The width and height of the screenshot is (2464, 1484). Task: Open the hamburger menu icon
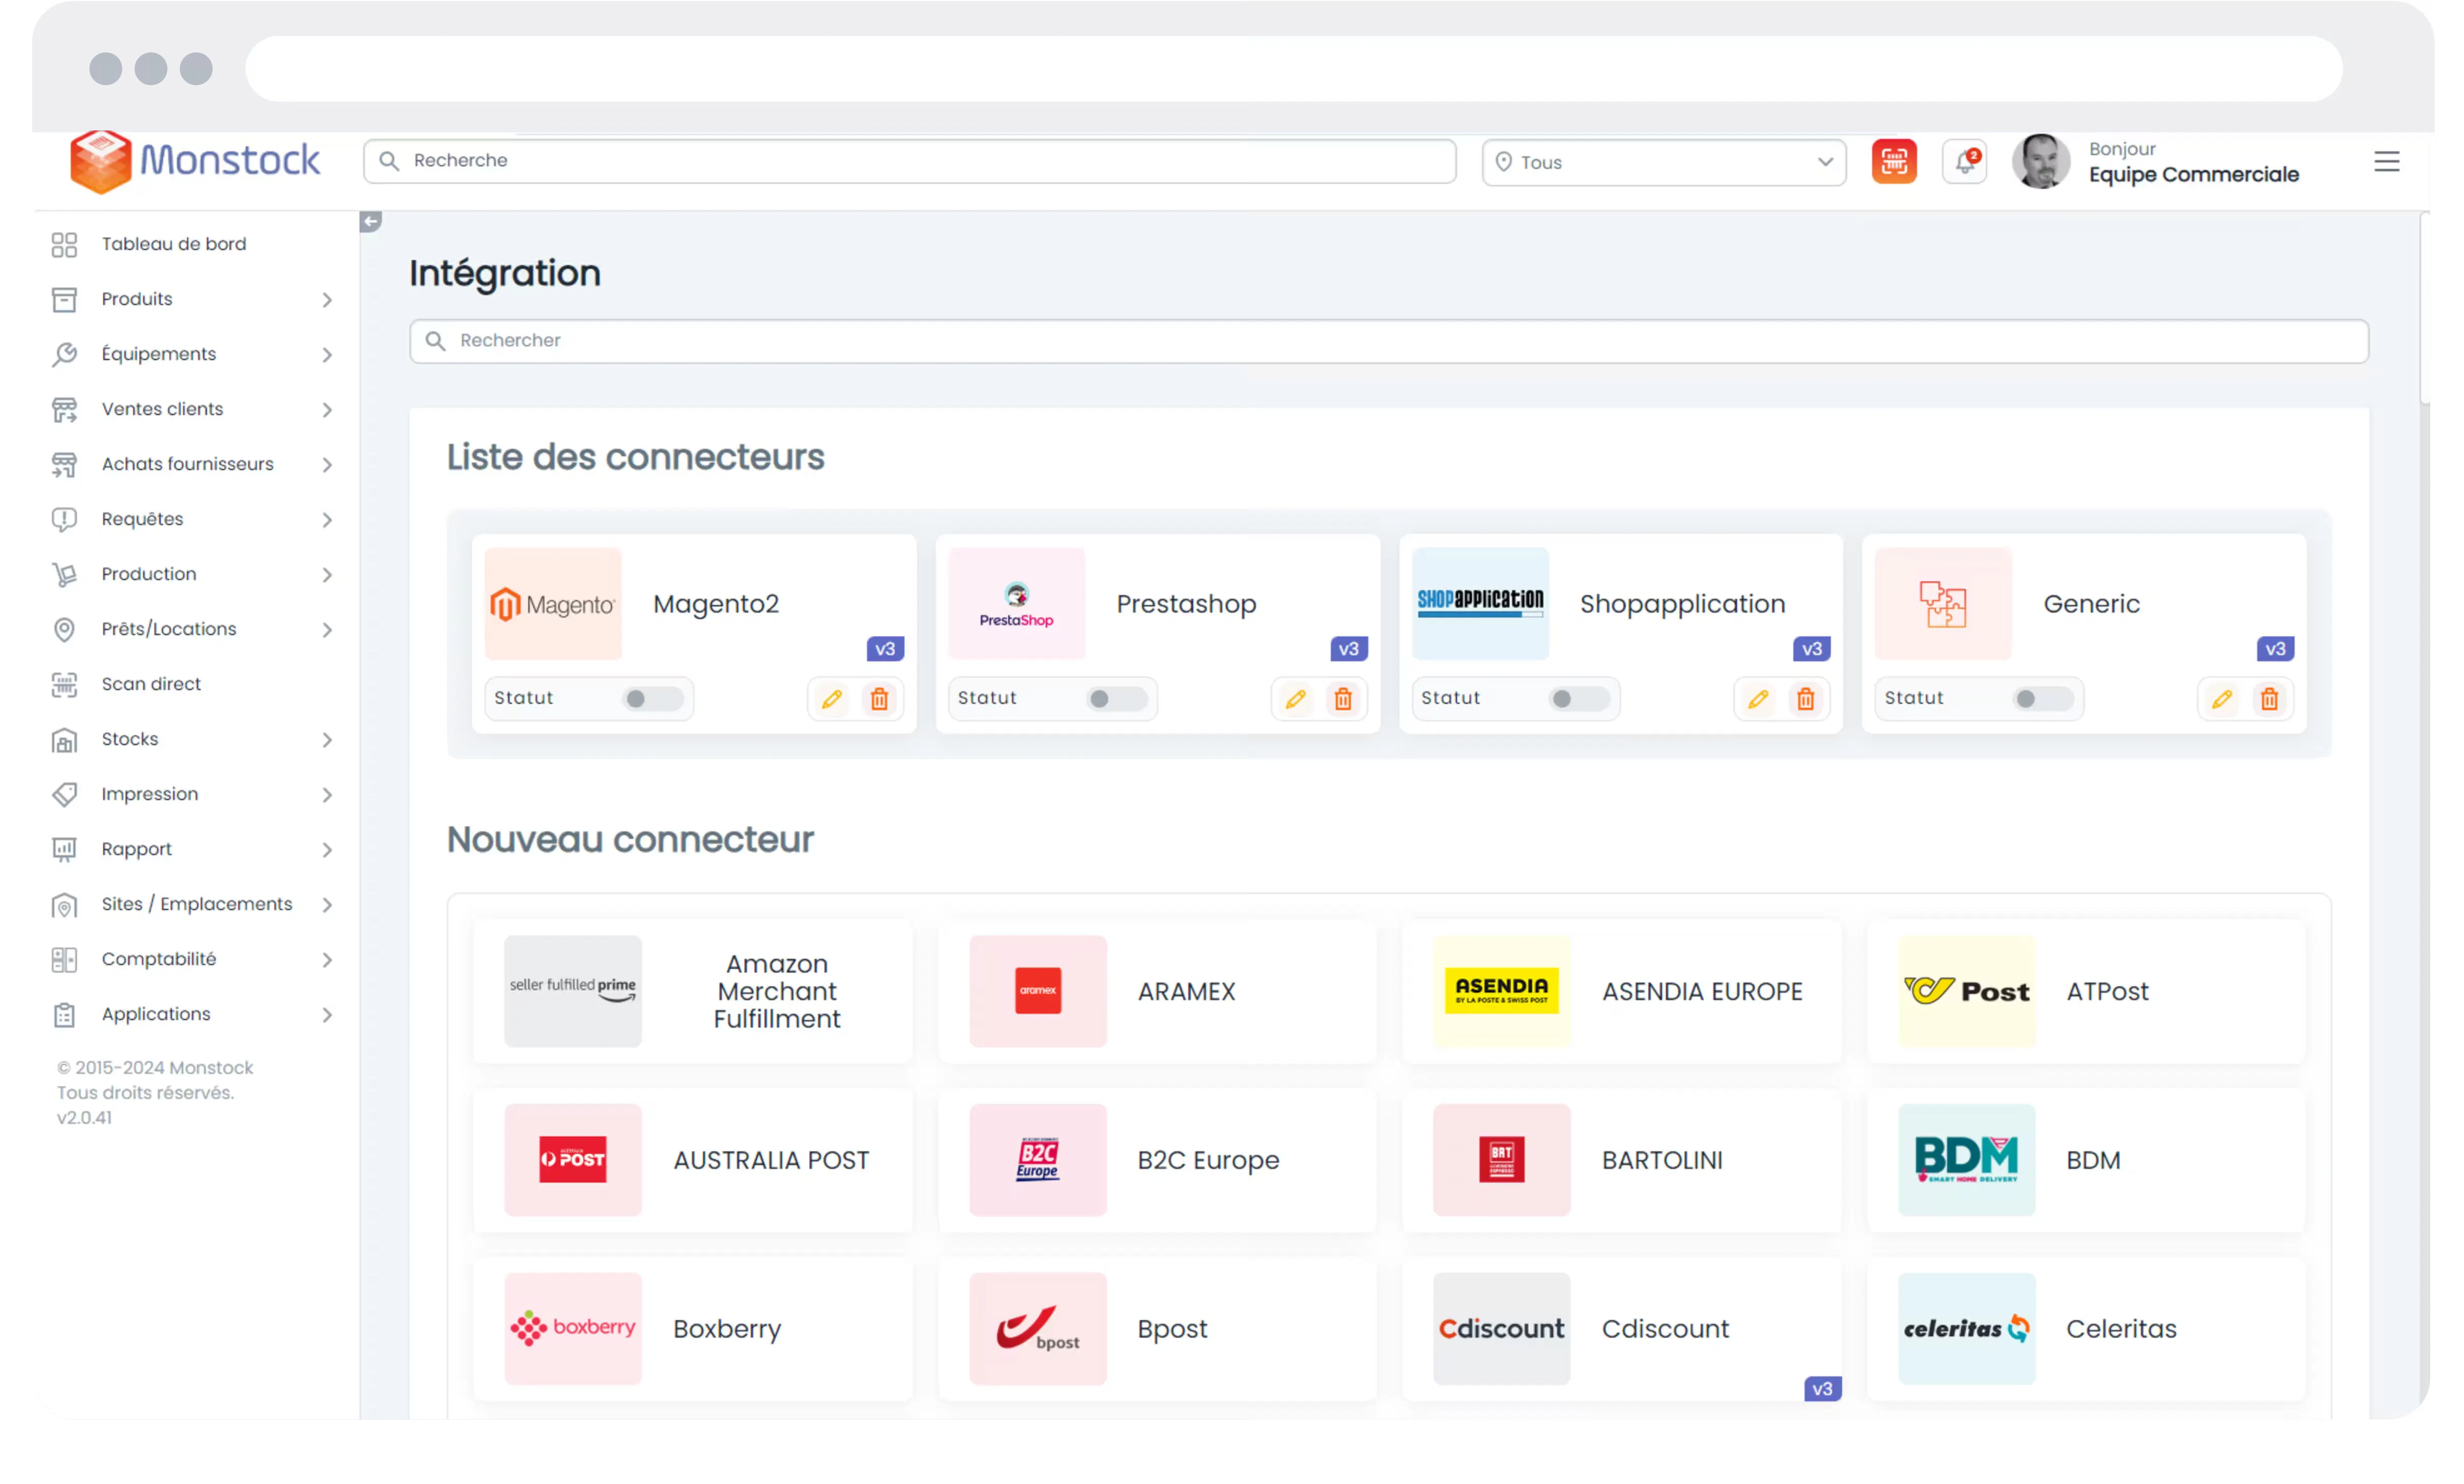coord(2386,161)
